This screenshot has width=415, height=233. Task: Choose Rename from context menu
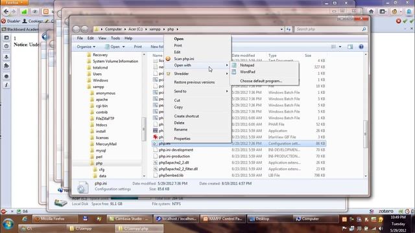(180, 129)
